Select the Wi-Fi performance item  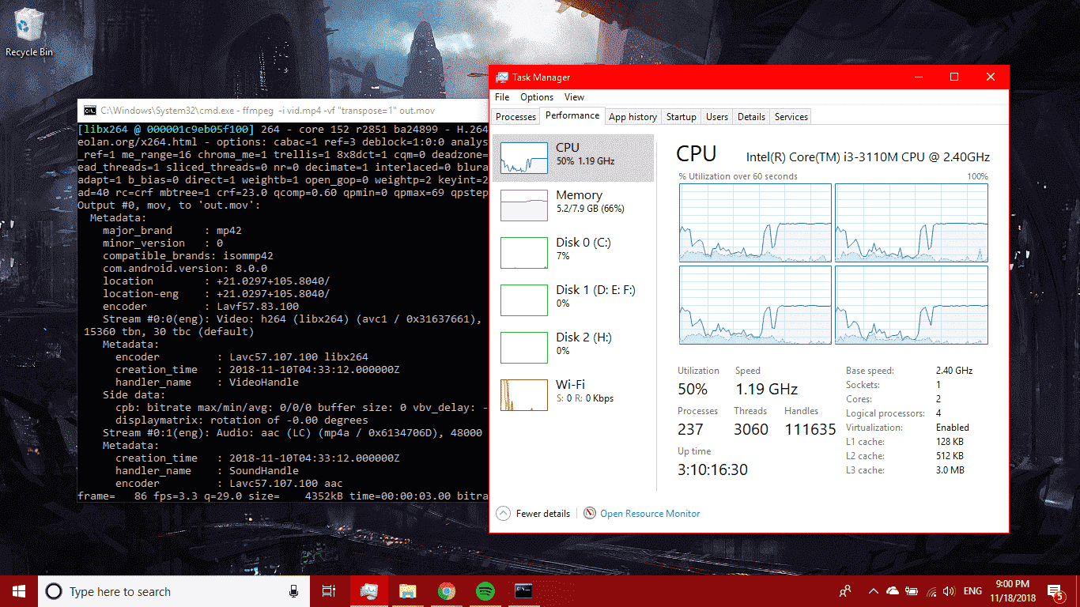[573, 395]
